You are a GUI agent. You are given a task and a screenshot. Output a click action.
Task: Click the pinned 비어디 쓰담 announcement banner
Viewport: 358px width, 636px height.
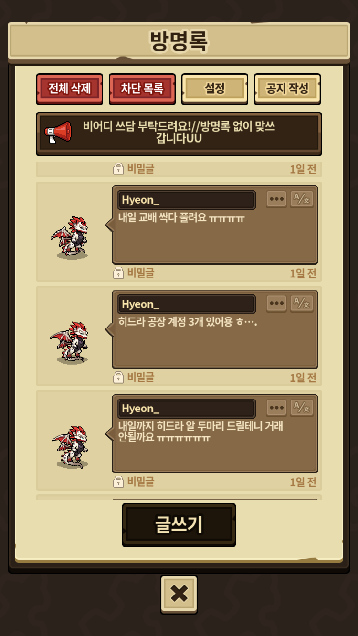179,134
